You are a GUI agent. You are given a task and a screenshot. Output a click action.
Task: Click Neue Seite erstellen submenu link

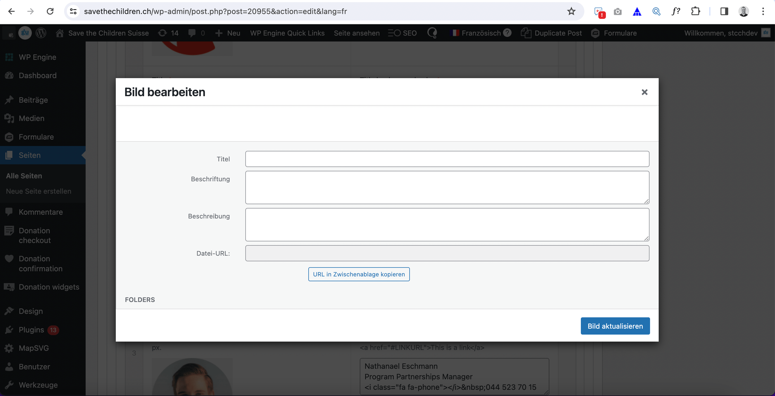tap(39, 191)
